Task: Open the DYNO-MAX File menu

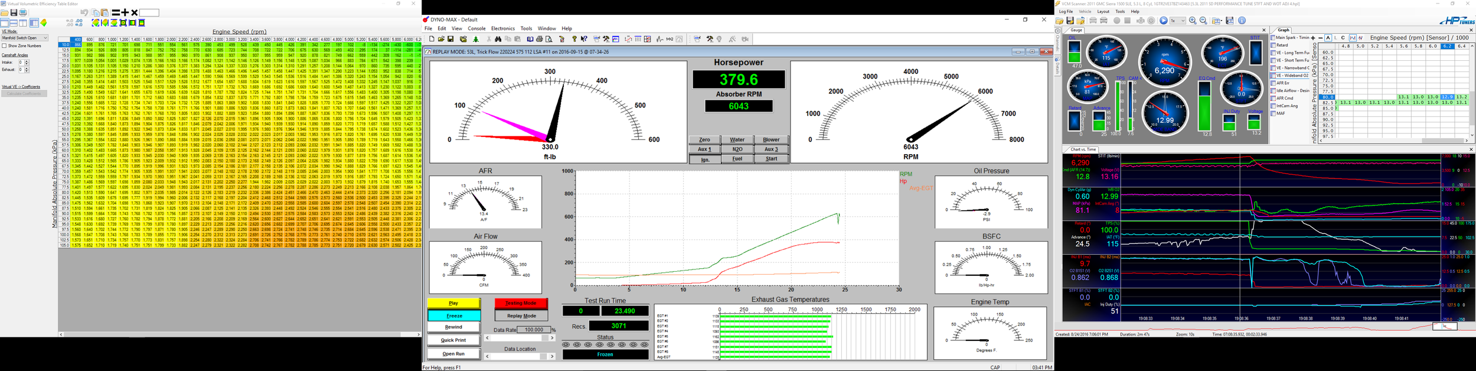Action: pos(428,28)
